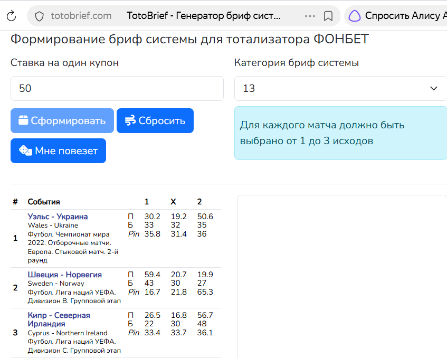
Task: Open the Кипр - Северная Ирландия match link
Action: (x=59, y=319)
